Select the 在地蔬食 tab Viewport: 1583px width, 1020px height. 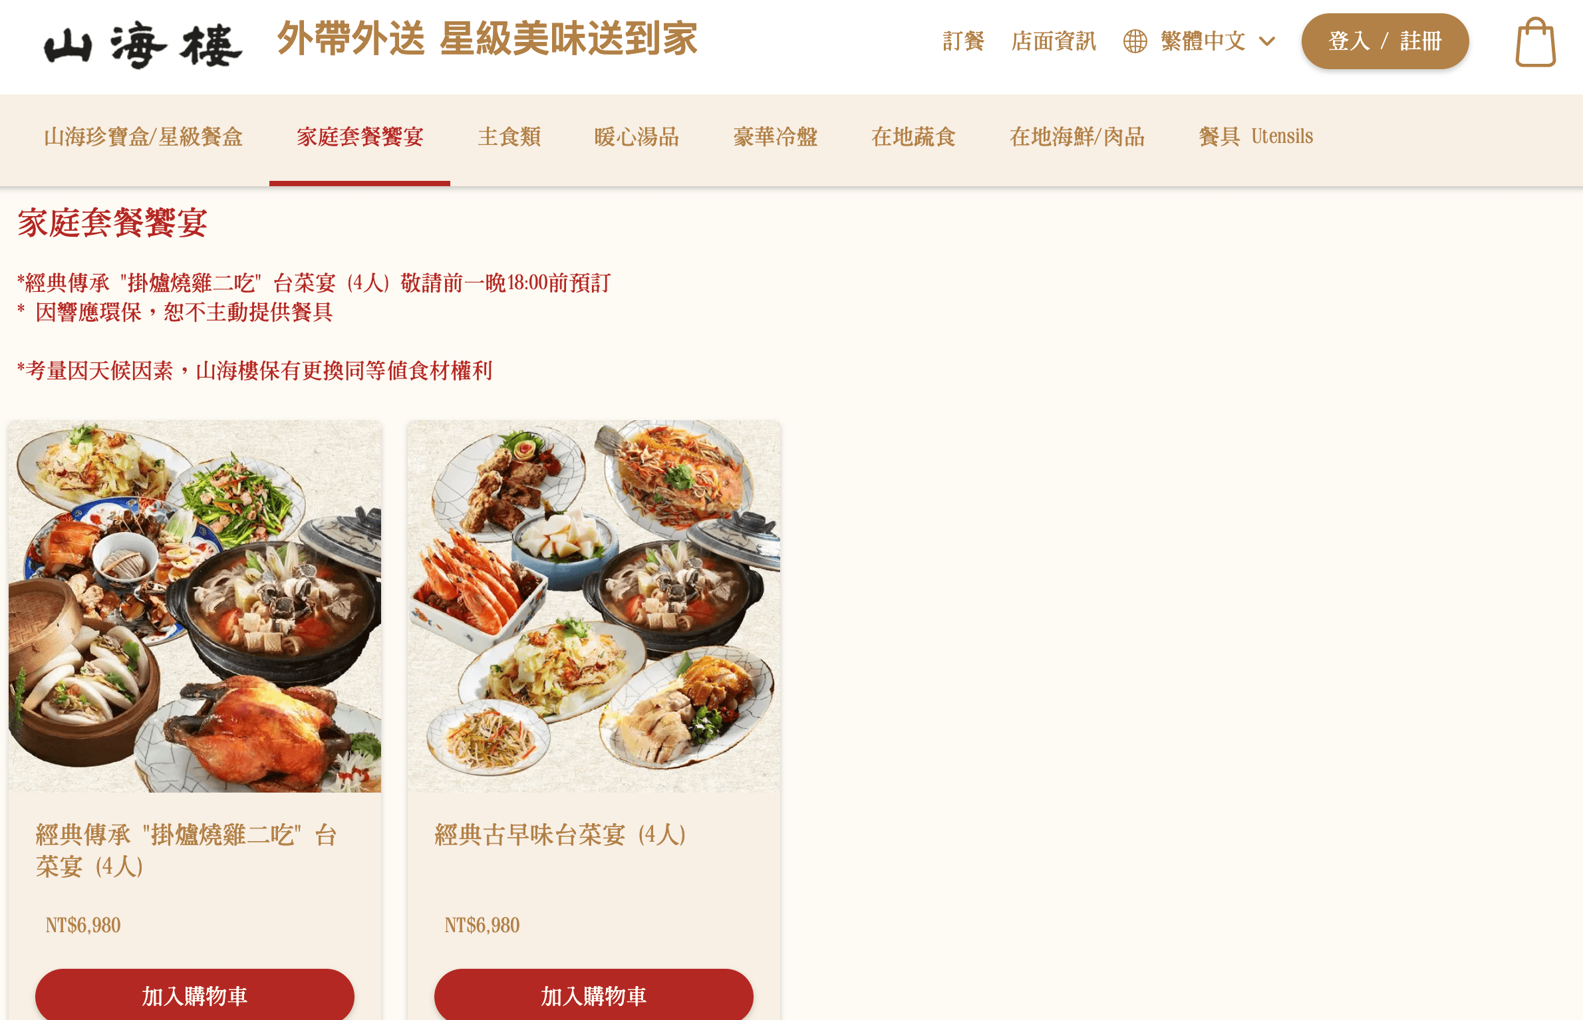(913, 137)
